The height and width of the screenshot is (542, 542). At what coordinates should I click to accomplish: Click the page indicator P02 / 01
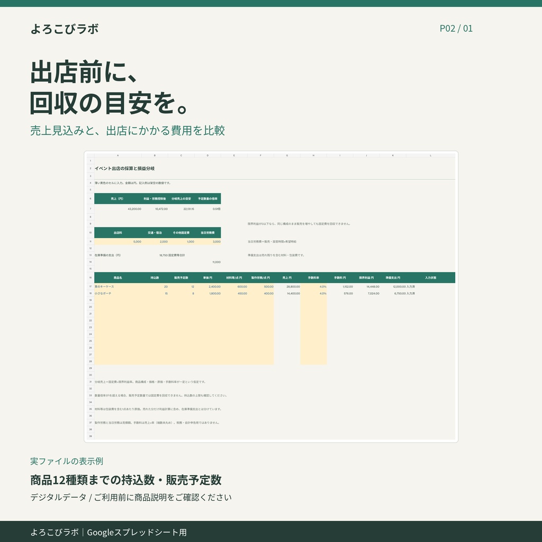click(x=456, y=29)
